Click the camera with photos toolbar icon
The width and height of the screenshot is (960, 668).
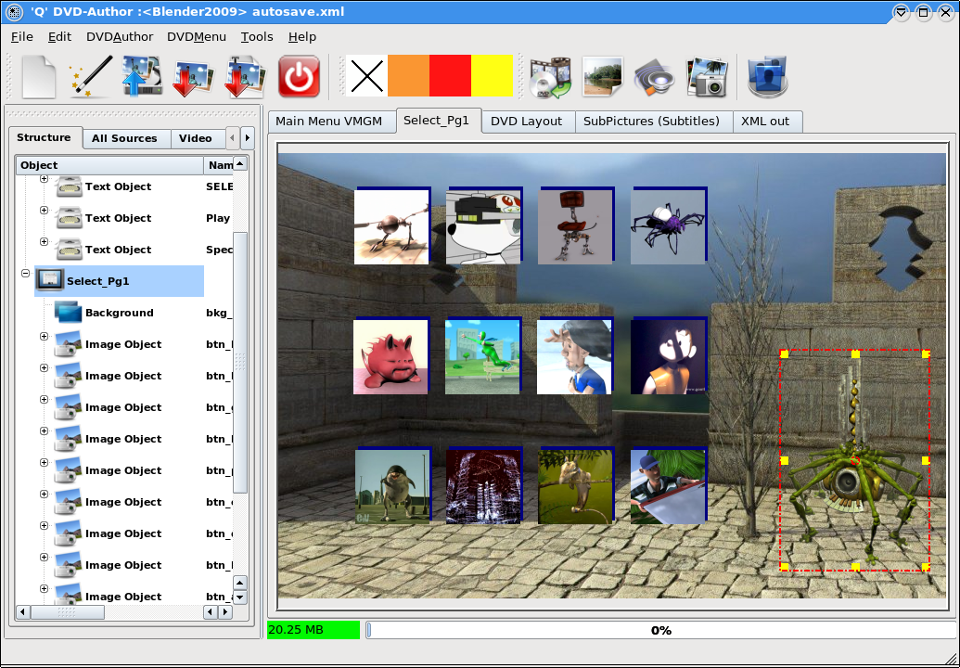706,76
